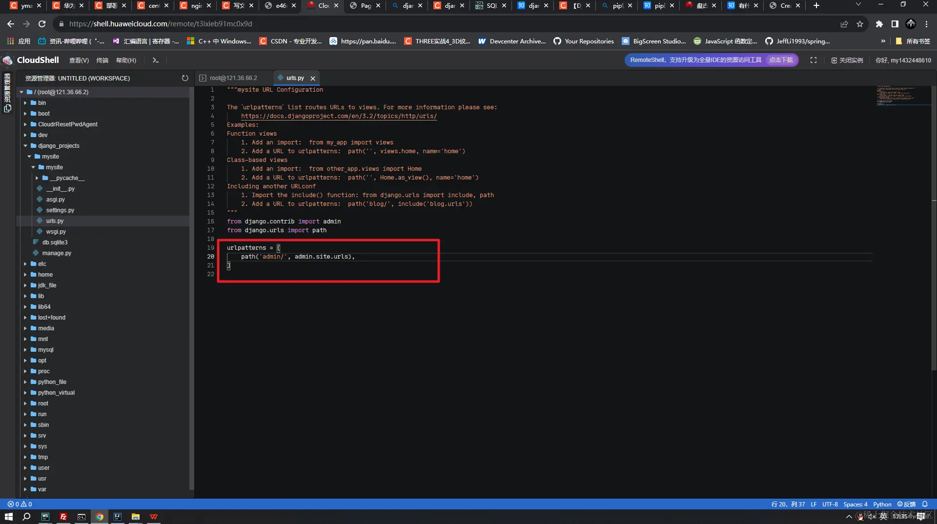
Task: Open all bookmarks folder 所有书签
Action: pos(913,41)
